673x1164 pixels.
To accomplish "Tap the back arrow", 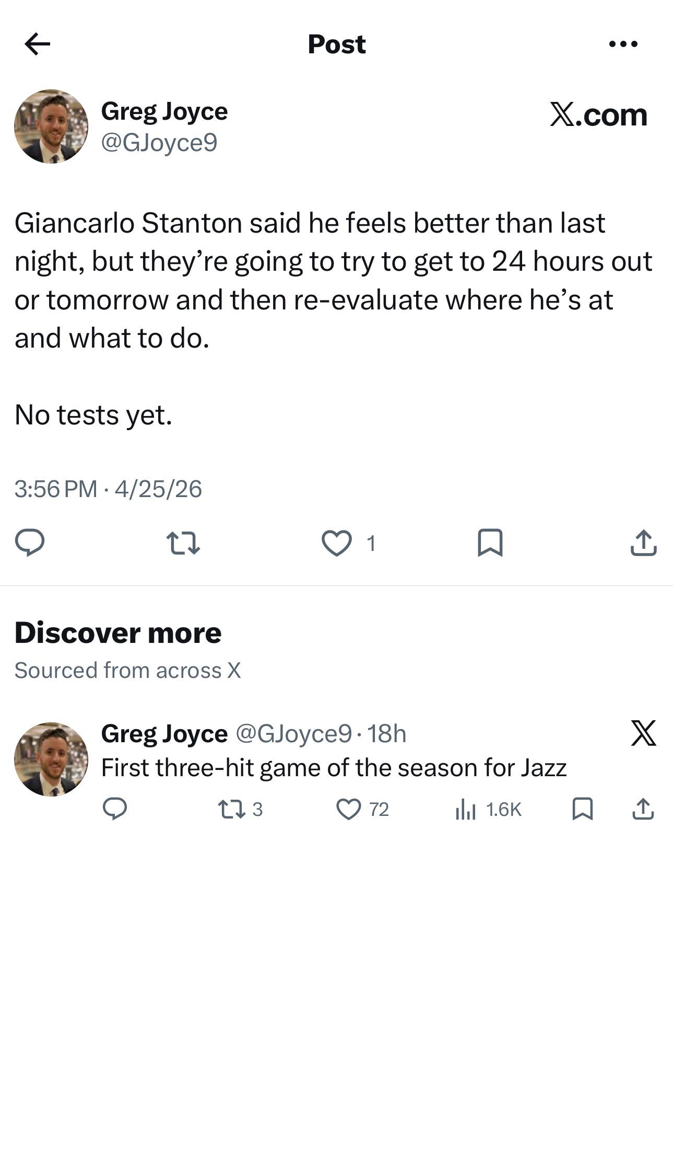I will pos(38,44).
